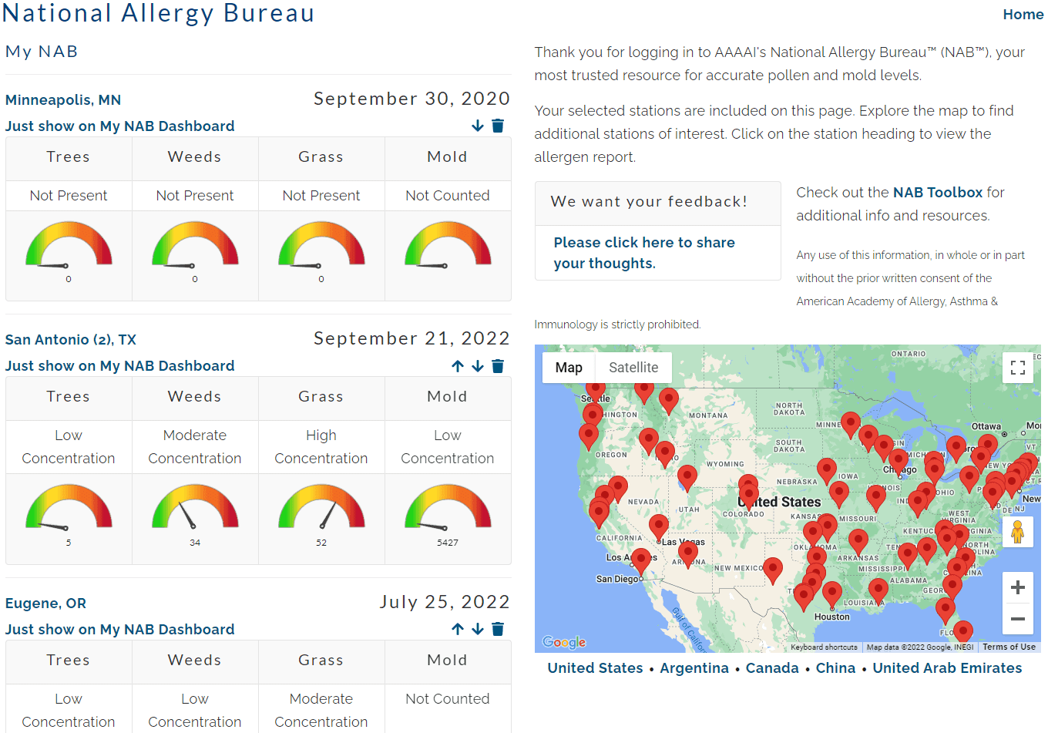Click 'We want your feedback!' heading
1048x733 pixels.
click(x=649, y=201)
